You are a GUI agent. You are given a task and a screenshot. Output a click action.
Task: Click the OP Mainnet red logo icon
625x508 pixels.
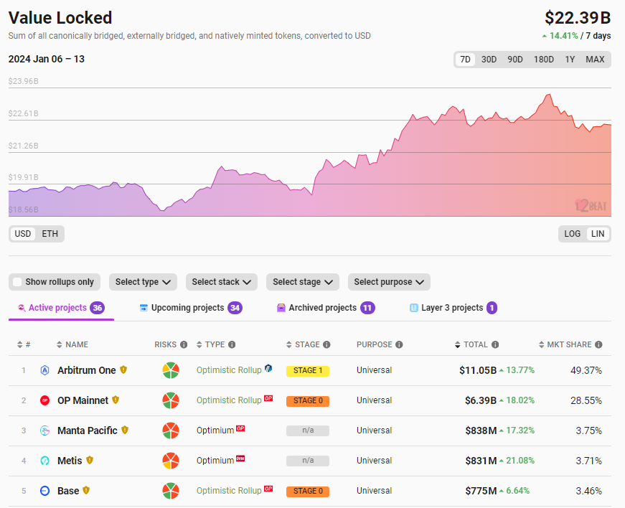click(x=44, y=400)
